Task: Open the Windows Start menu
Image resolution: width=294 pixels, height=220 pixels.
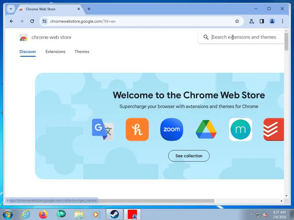Action: pos(8,214)
